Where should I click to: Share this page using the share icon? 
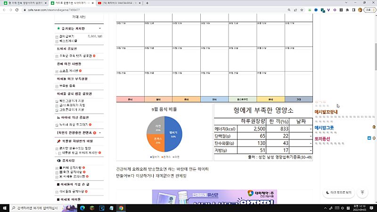click(295, 10)
